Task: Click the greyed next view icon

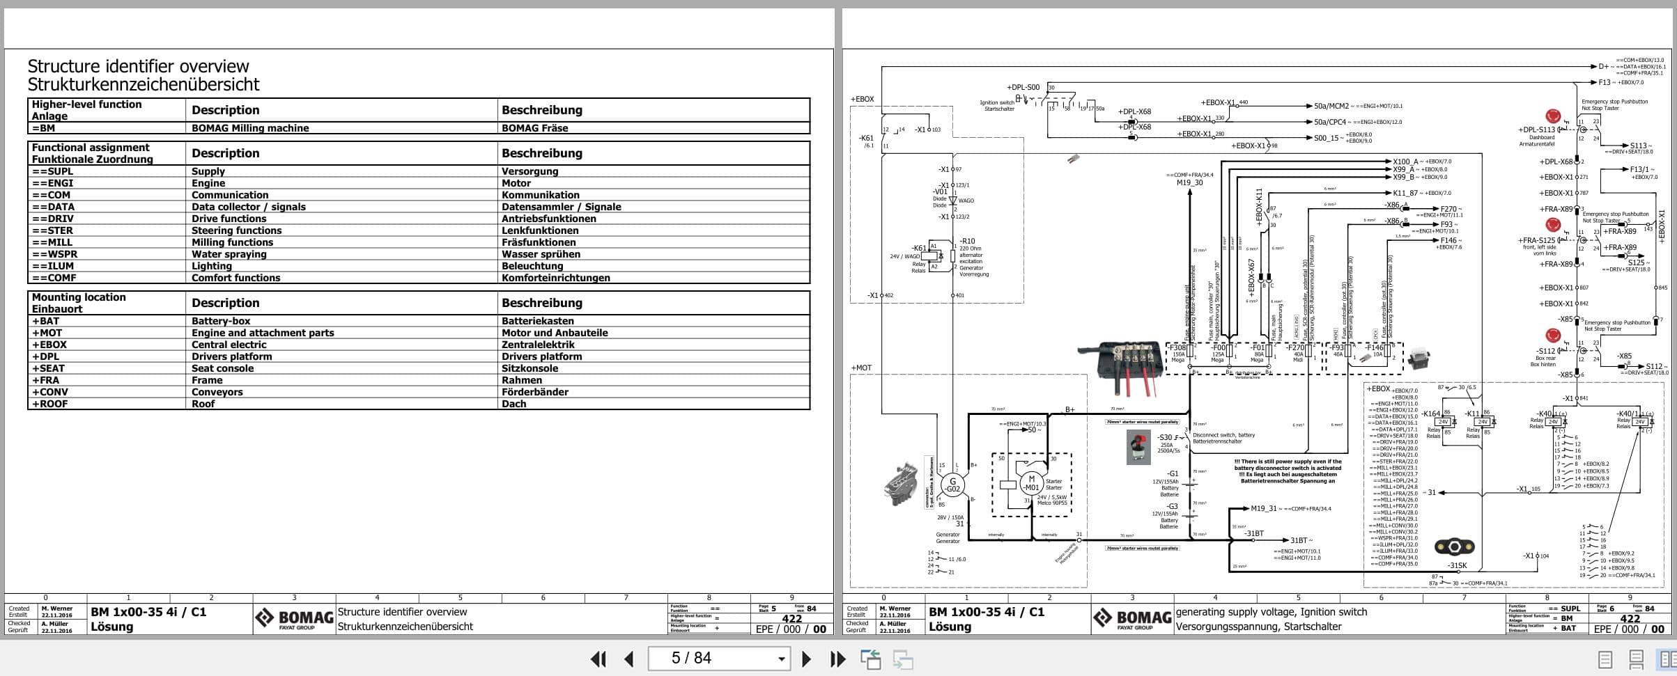Action: [903, 659]
